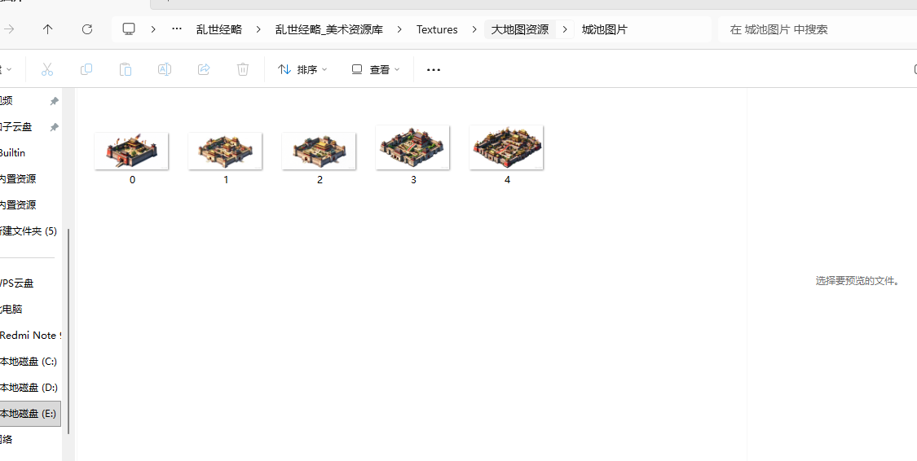Click the navigation pane vertical scrollbar
Viewport: 917px width, 461px height.
click(69, 331)
